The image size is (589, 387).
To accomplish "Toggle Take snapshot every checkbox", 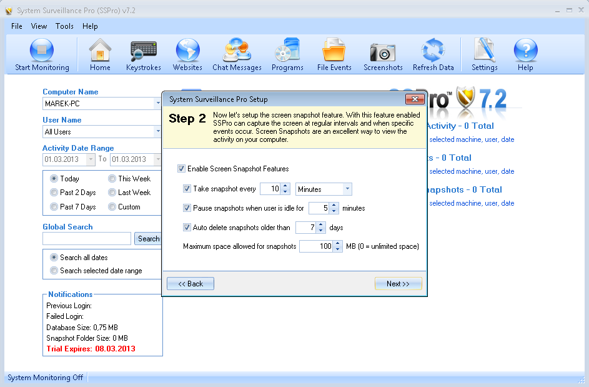I will coord(187,188).
